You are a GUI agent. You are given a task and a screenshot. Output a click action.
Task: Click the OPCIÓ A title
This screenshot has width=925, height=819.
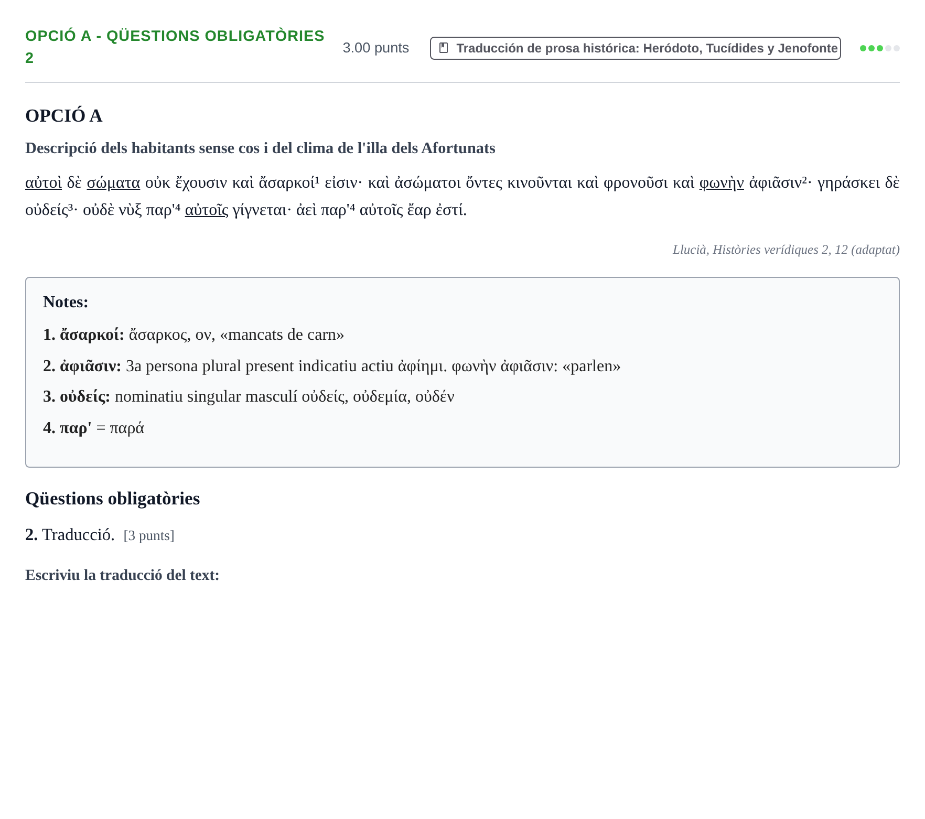click(64, 115)
